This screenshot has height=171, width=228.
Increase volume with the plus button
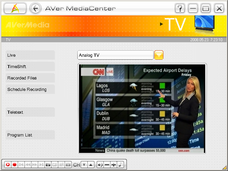tap(113, 165)
